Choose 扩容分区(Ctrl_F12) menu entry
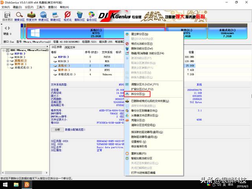 pyautogui.click(x=154, y=89)
